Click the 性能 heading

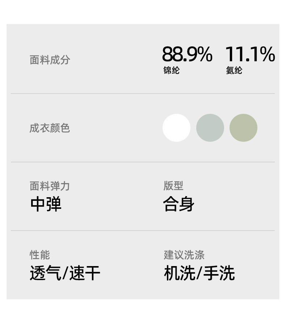tap(39, 255)
